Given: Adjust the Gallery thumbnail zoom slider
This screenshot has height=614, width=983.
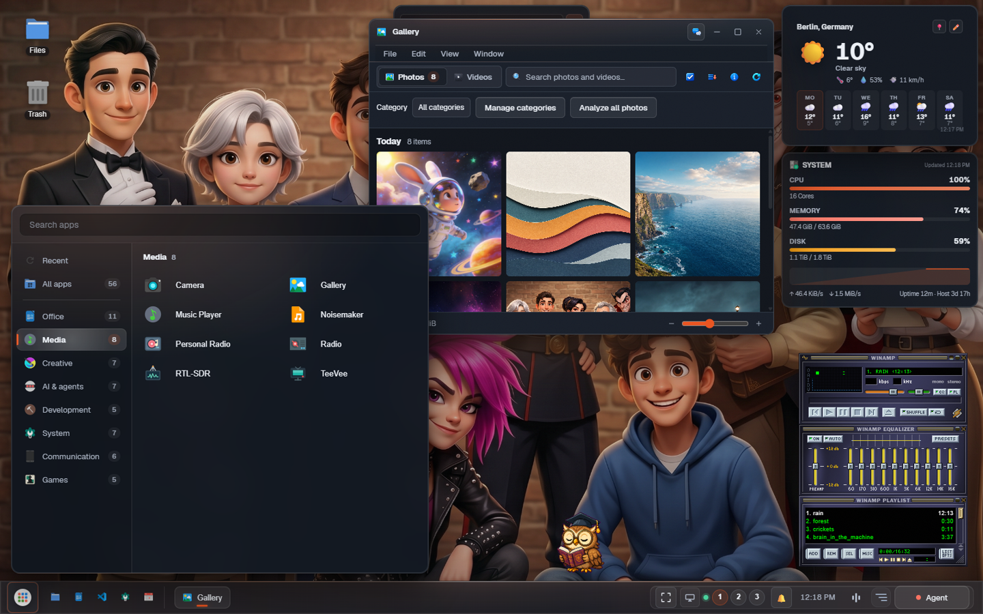Looking at the screenshot, I should [x=715, y=323].
